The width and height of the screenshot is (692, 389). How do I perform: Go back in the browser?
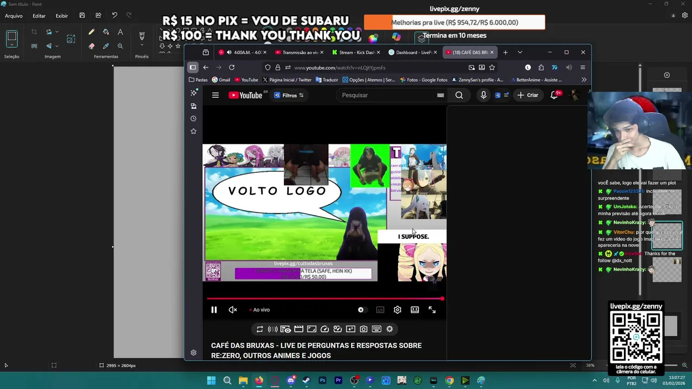point(206,68)
